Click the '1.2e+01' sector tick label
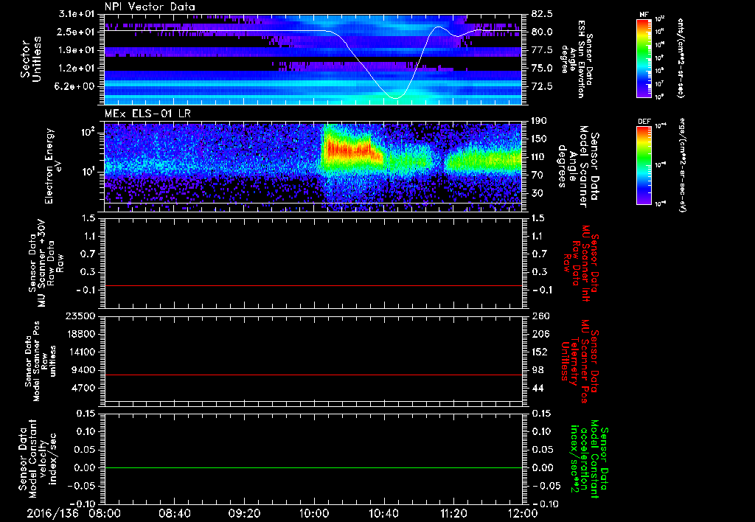 click(77, 68)
